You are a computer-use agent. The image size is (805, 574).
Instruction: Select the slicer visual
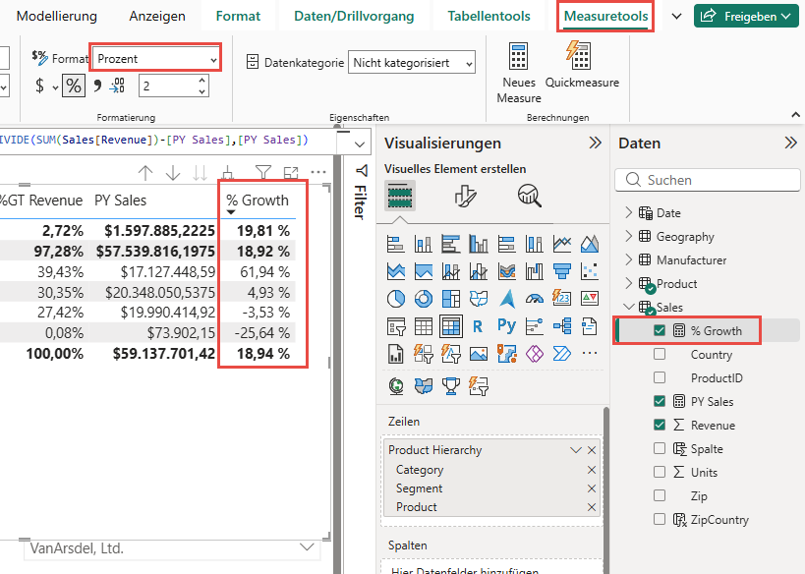click(x=395, y=326)
